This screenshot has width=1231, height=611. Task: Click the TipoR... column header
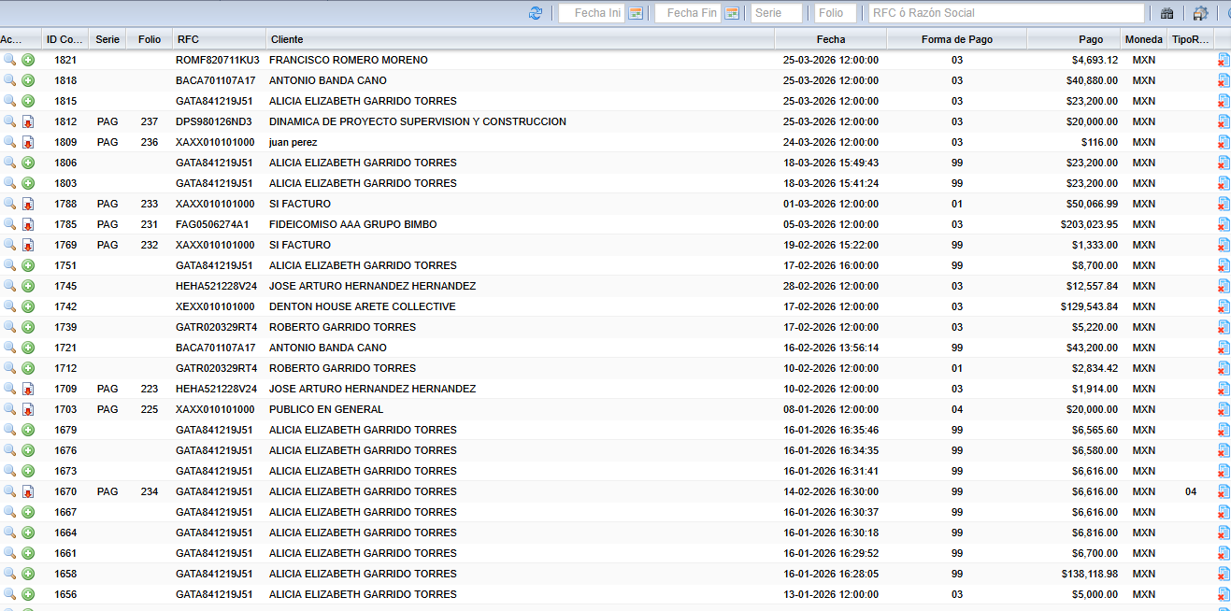click(1191, 39)
